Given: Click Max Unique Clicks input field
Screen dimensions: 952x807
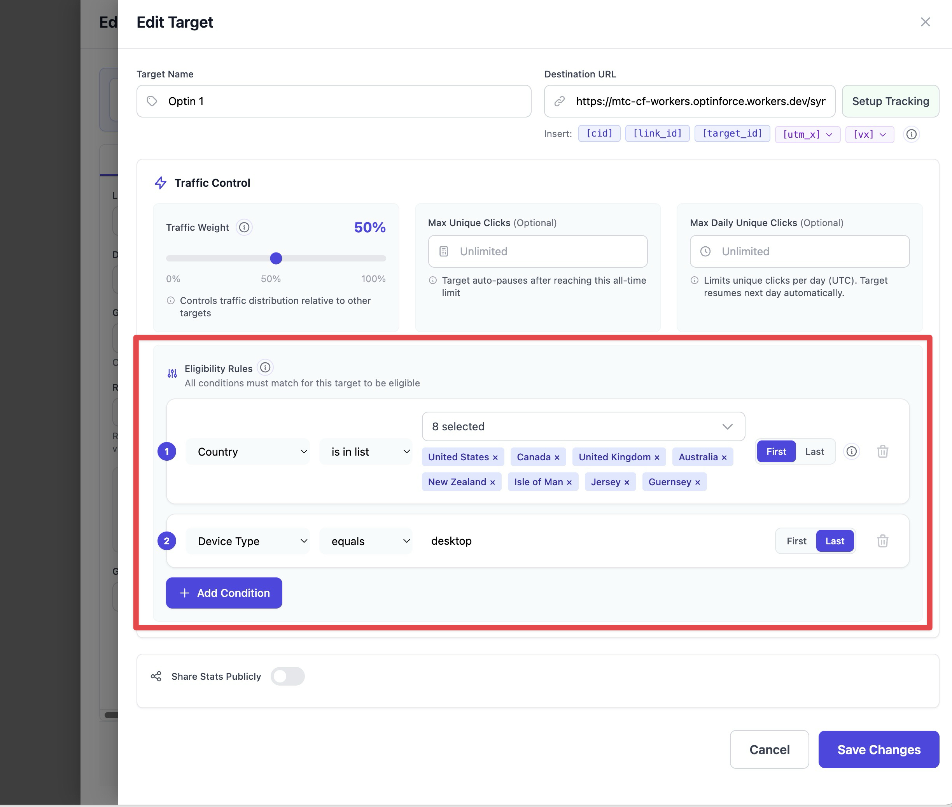Looking at the screenshot, I should click(538, 251).
